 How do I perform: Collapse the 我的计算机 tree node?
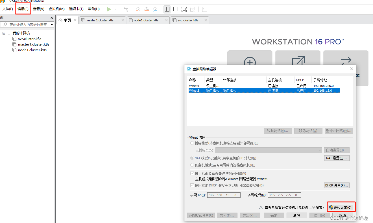tap(4, 33)
